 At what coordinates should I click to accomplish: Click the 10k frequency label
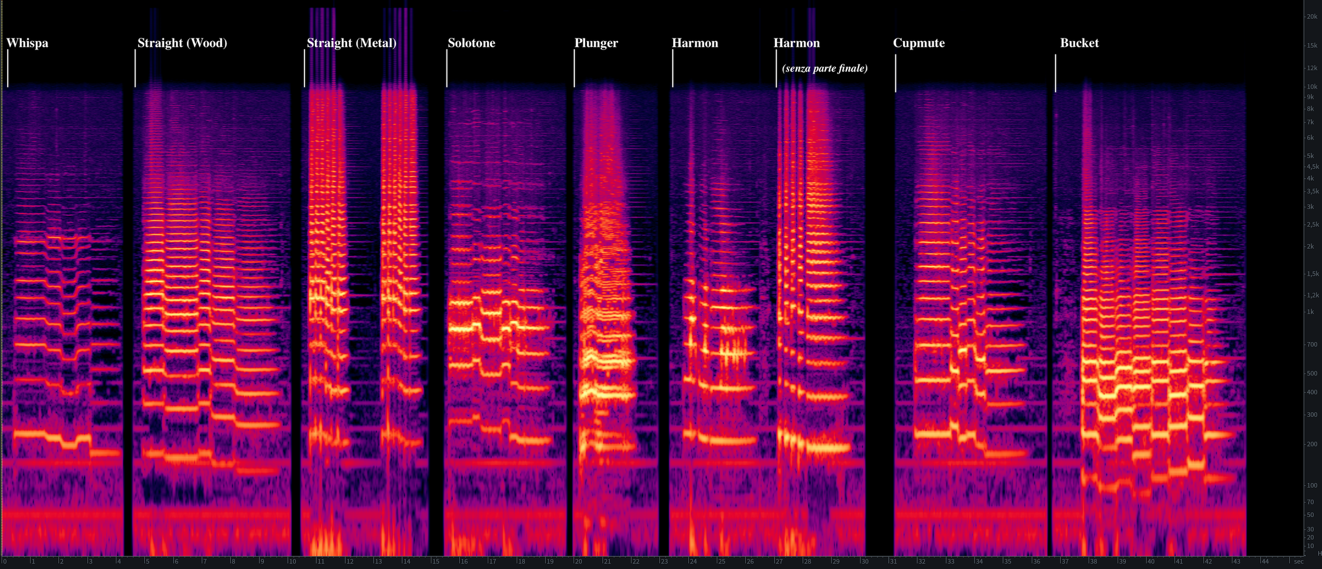pos(1312,87)
